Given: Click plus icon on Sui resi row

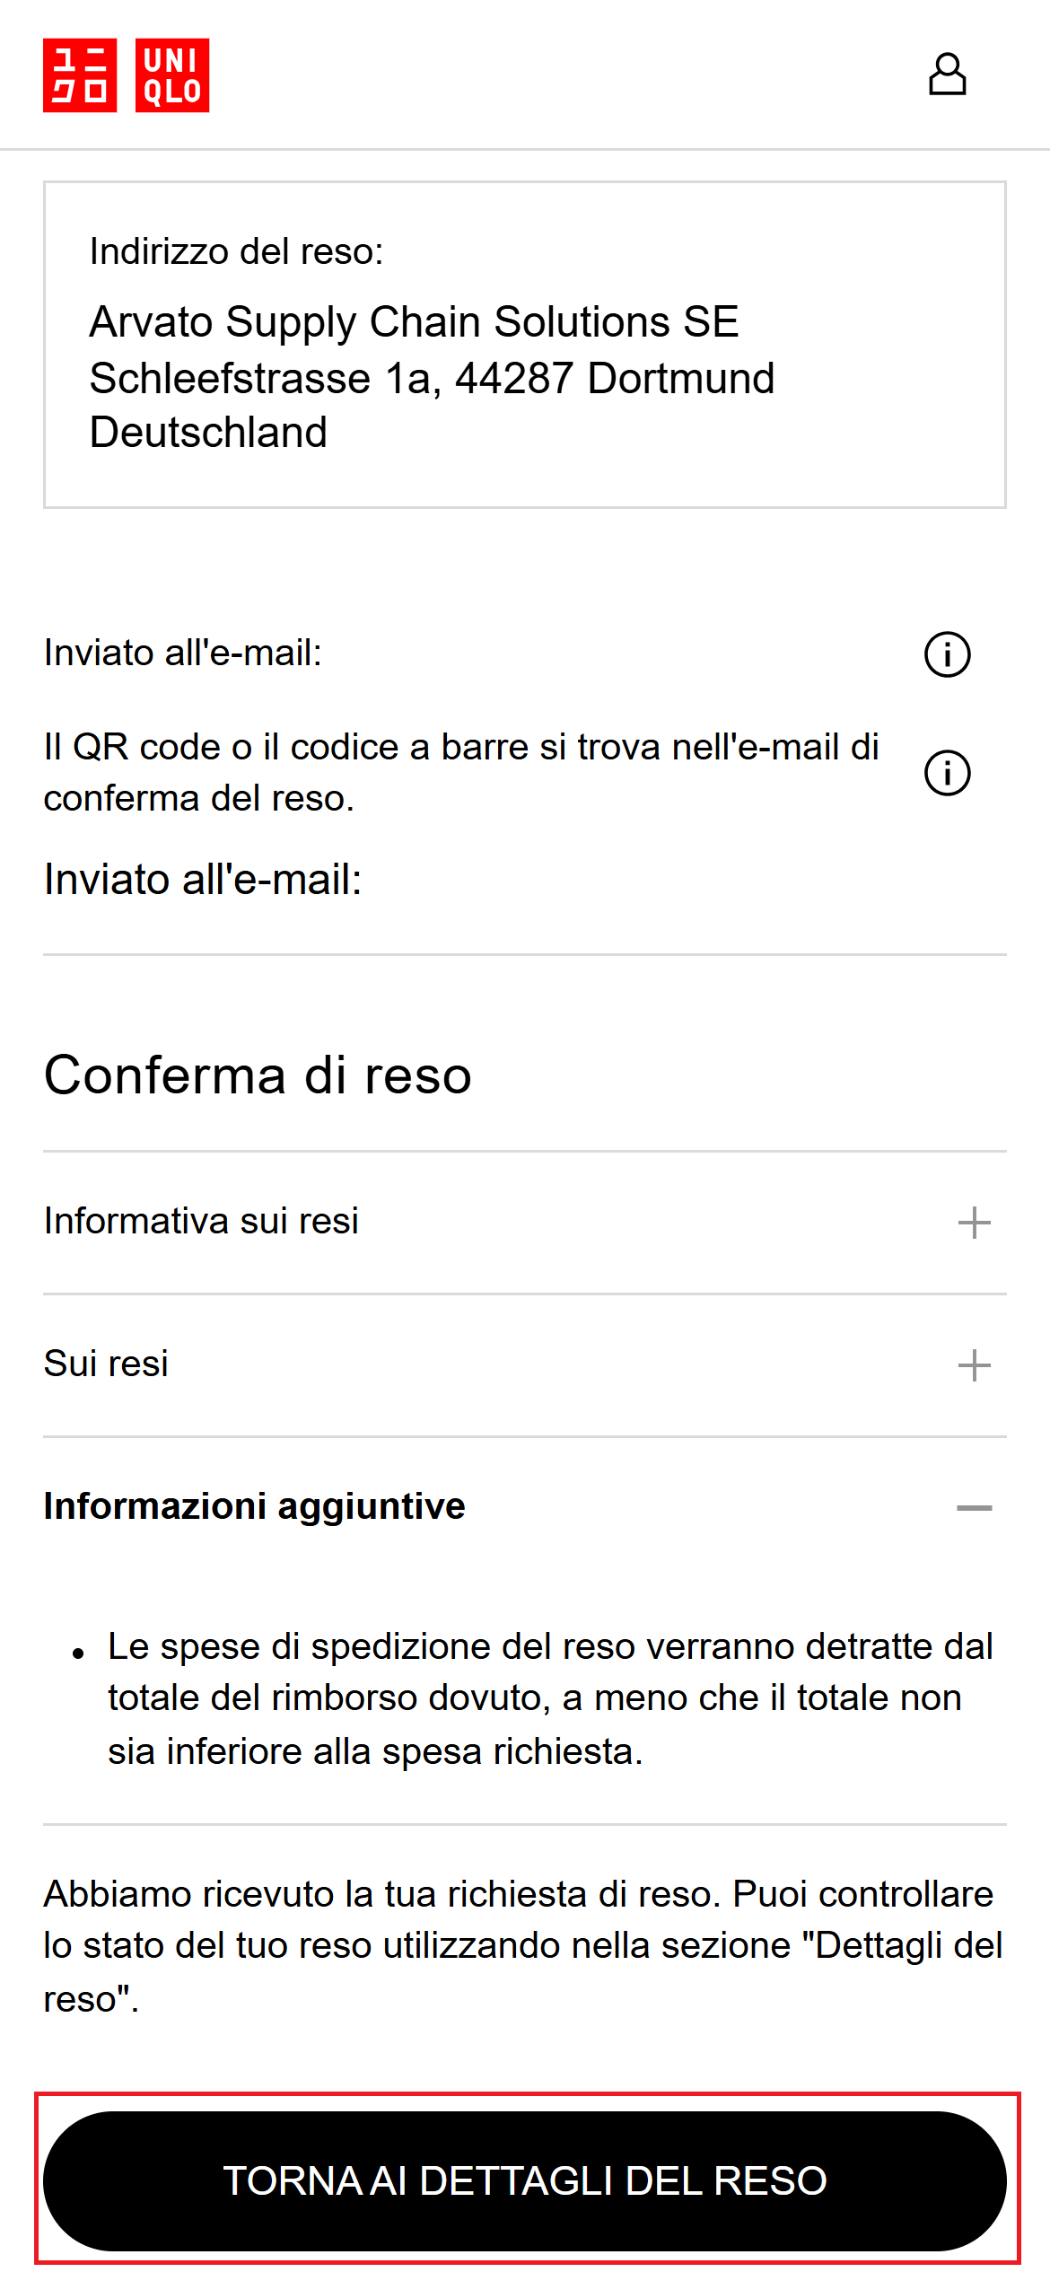Looking at the screenshot, I should coord(974,1365).
